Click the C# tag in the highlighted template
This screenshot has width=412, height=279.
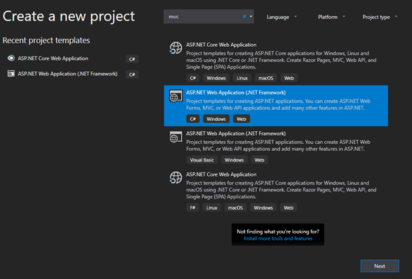(x=193, y=119)
